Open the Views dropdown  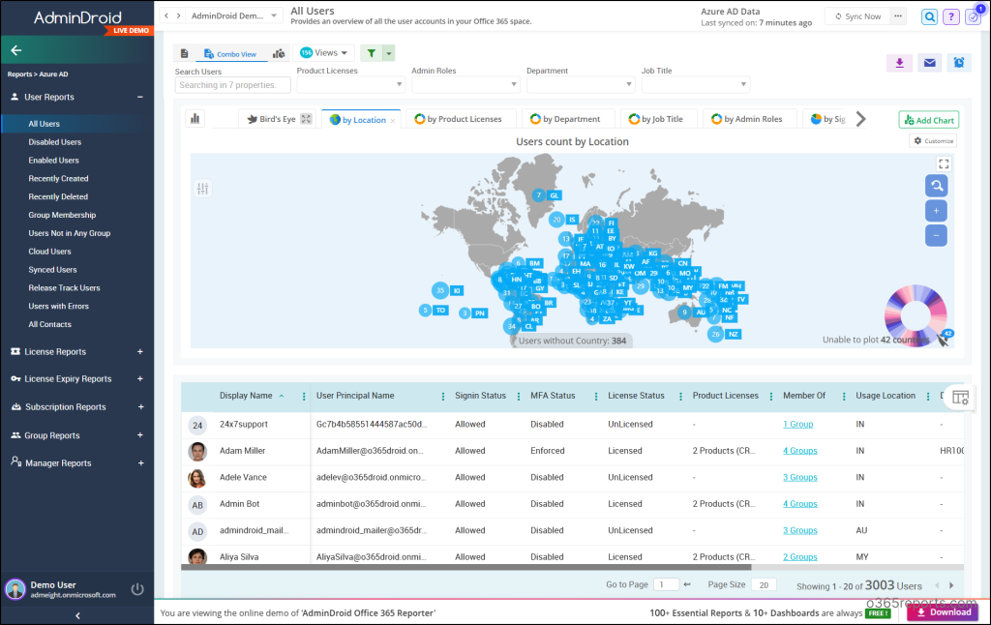tap(323, 53)
